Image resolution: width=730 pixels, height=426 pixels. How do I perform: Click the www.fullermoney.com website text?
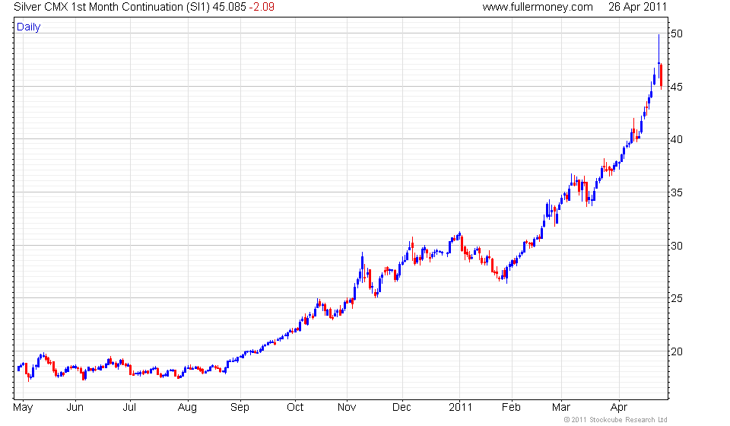pos(538,7)
